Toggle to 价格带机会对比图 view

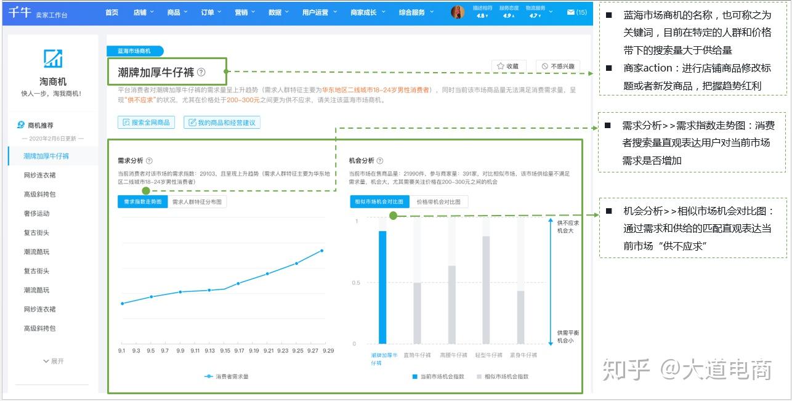(x=439, y=201)
